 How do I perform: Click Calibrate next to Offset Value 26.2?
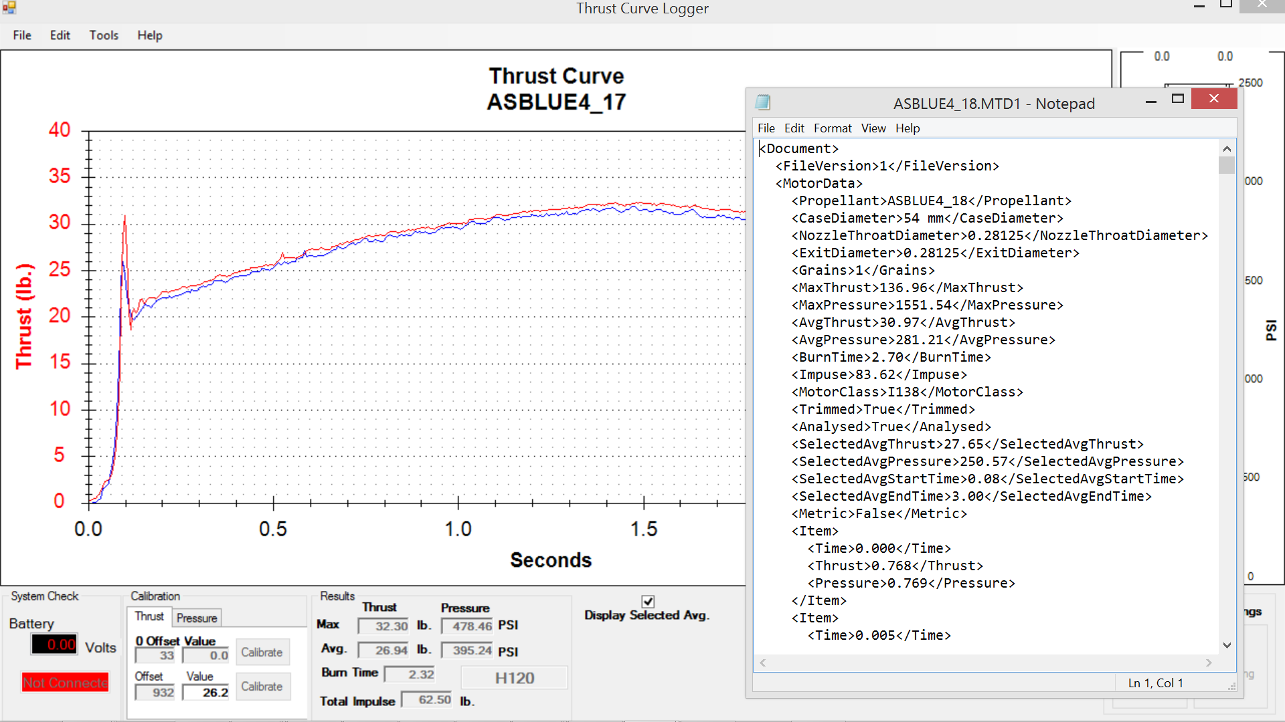tap(262, 687)
